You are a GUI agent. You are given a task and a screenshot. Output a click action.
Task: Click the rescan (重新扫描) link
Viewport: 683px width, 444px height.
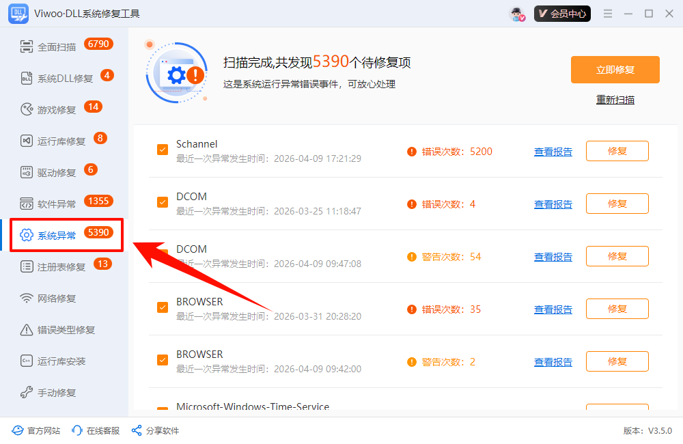(615, 100)
